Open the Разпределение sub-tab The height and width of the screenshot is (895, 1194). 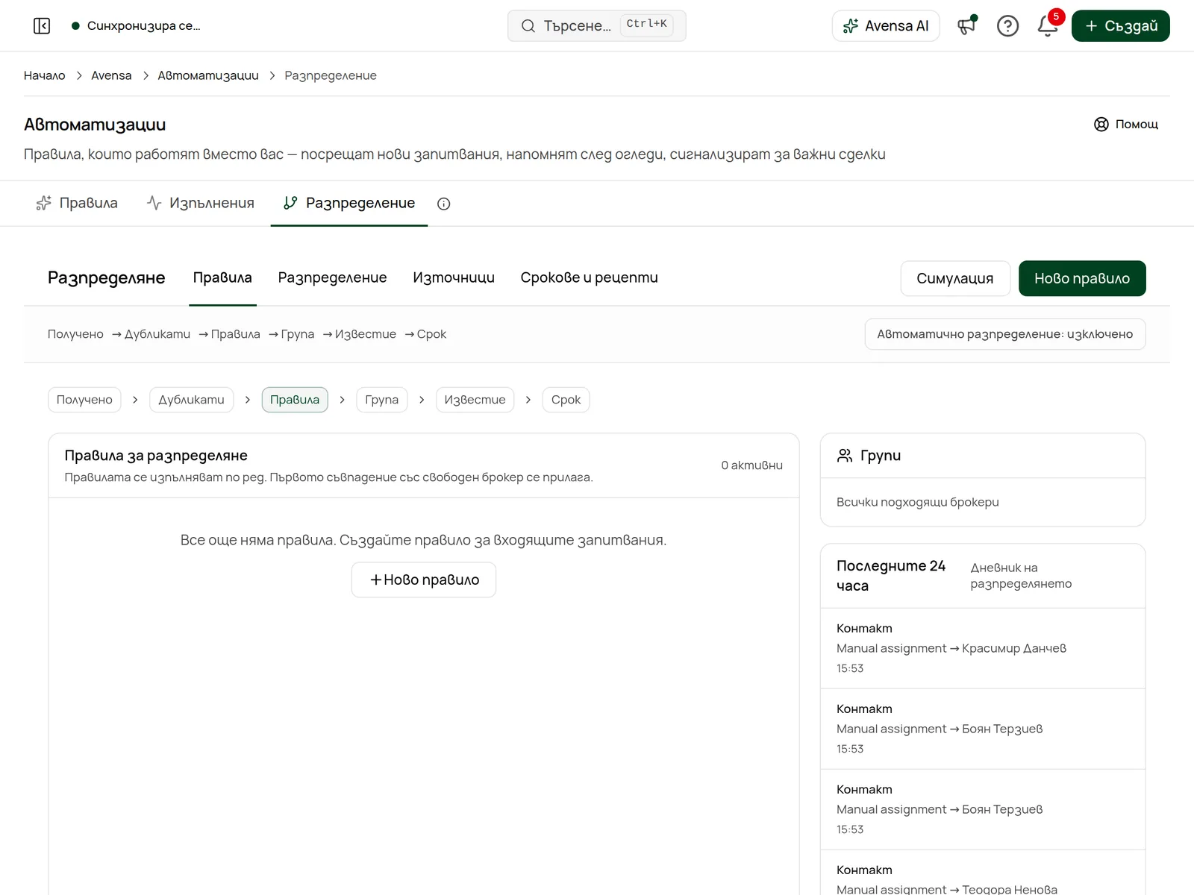point(332,277)
